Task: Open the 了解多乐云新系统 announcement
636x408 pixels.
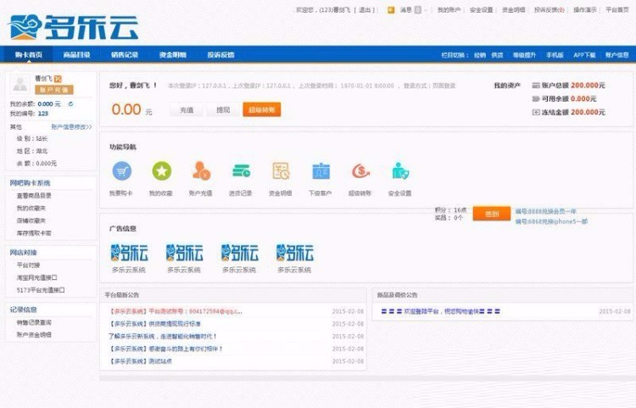Action: pyautogui.click(x=162, y=337)
